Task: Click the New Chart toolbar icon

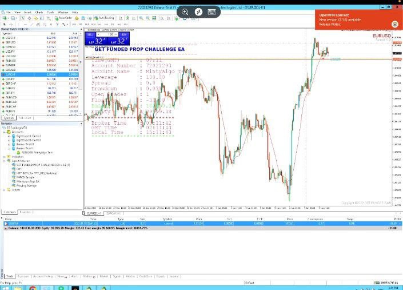Action: coord(5,18)
